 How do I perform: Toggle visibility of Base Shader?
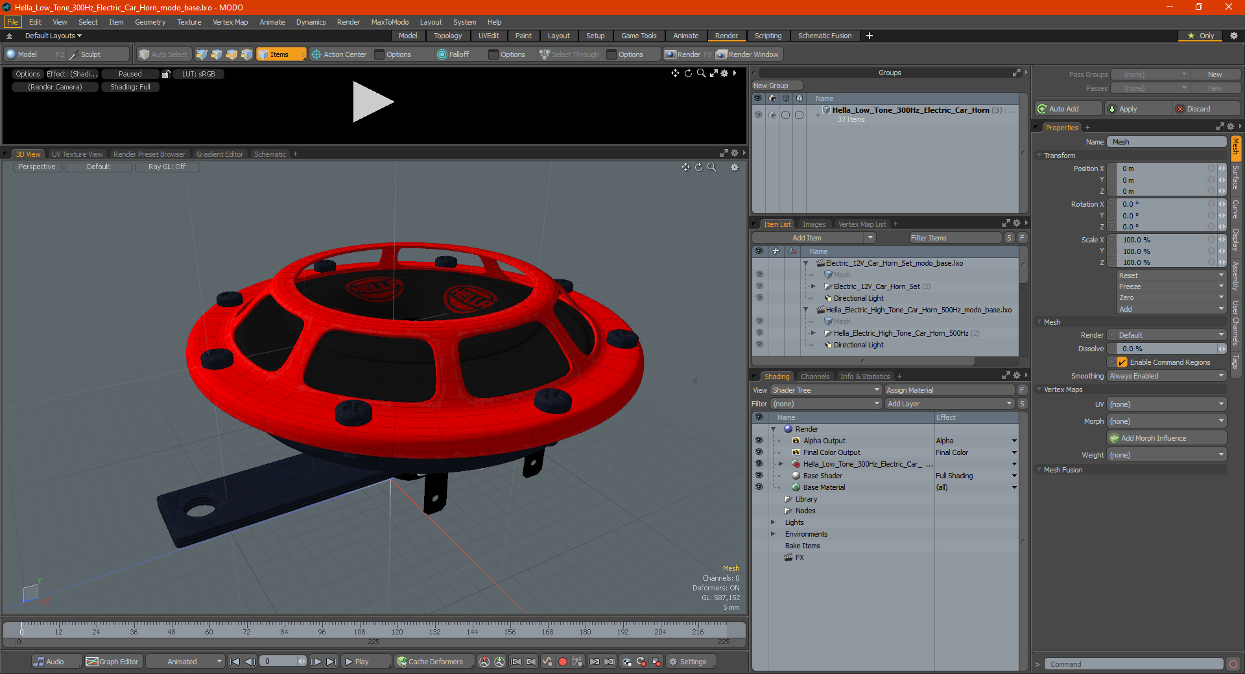759,476
